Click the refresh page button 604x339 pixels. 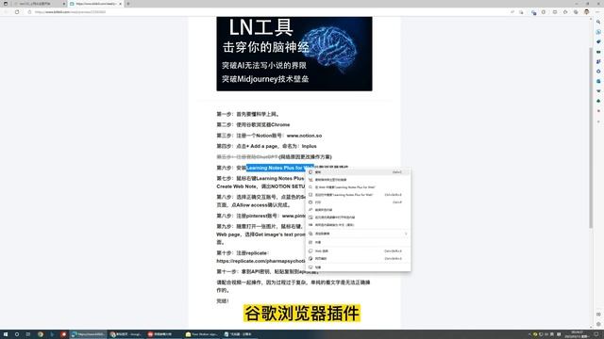(17, 12)
